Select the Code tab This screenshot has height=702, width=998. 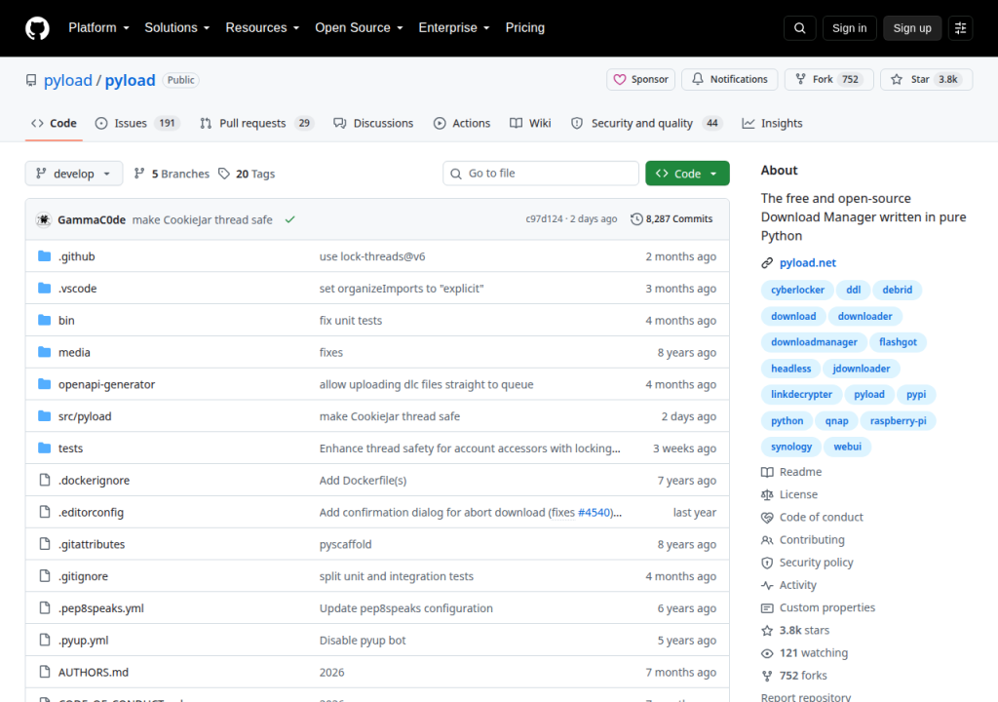click(x=55, y=123)
